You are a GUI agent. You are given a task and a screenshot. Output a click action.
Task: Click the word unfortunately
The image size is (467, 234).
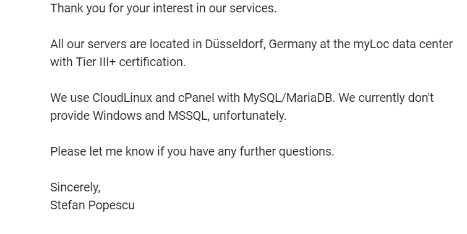(x=250, y=115)
